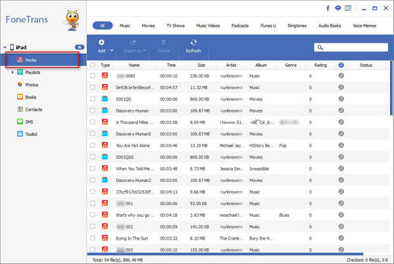Eject the iPad with the cloud button
The image size is (394, 264).
tap(80, 47)
